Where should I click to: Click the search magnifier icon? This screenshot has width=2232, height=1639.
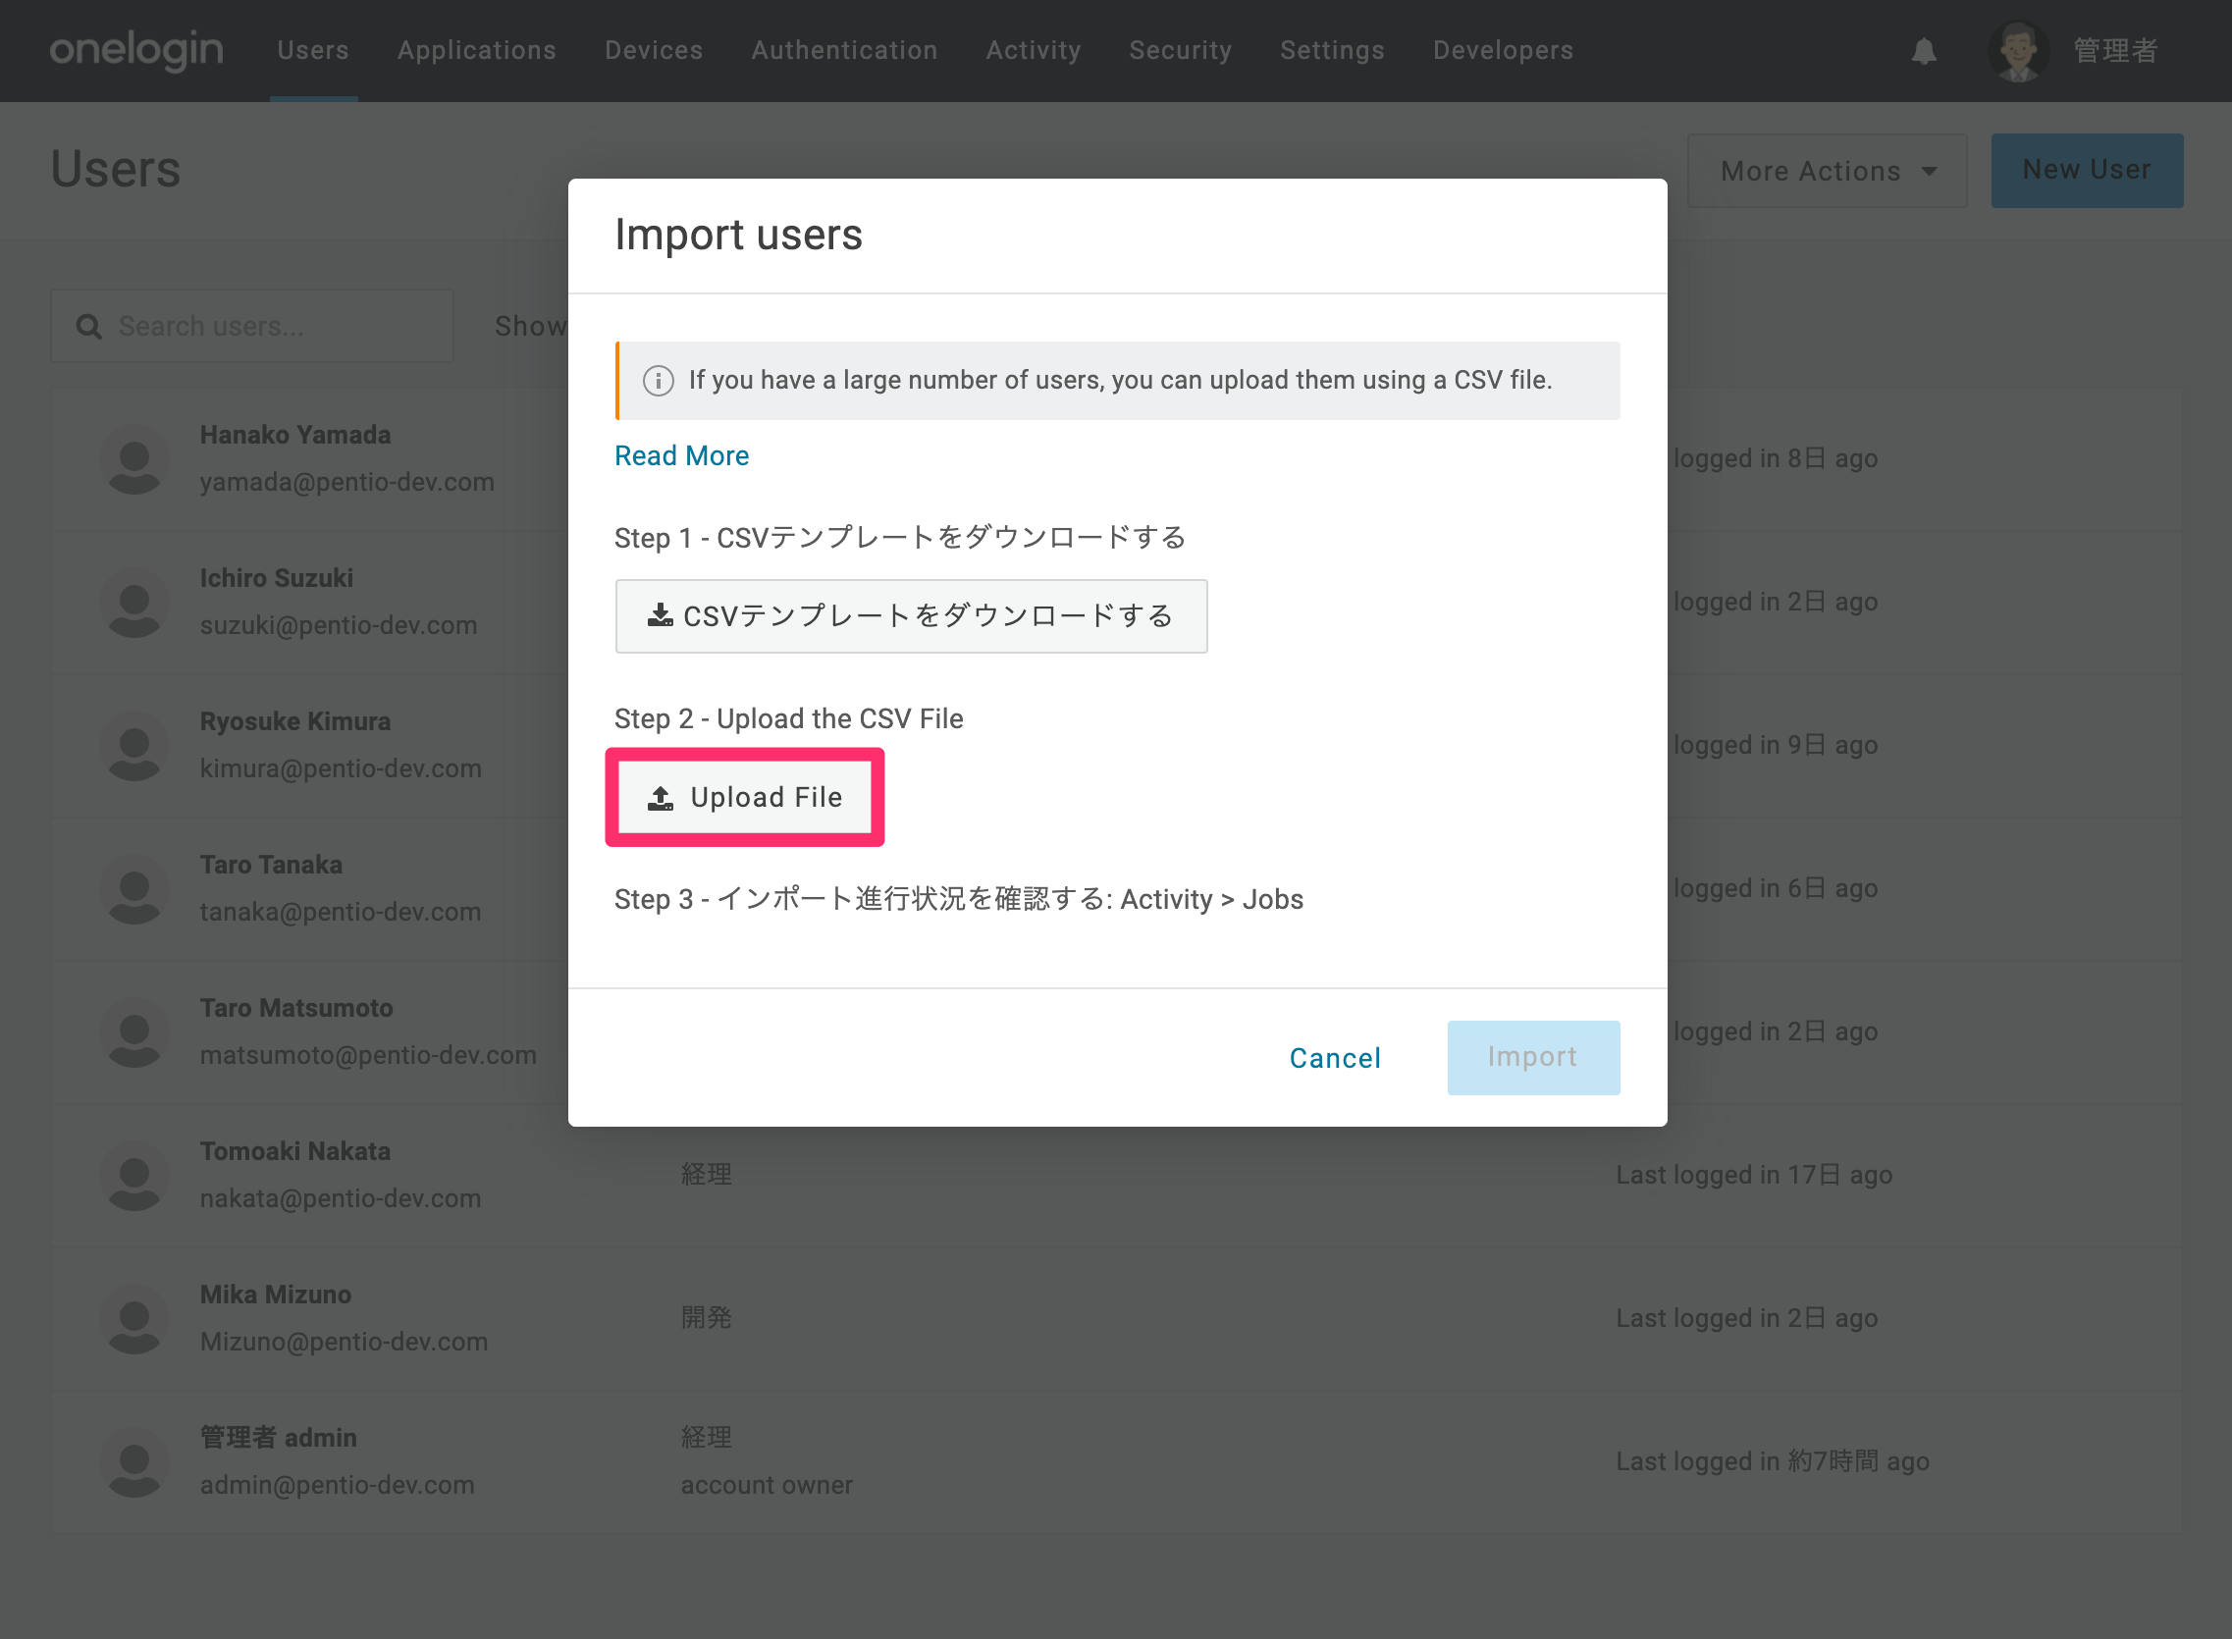pyautogui.click(x=88, y=327)
